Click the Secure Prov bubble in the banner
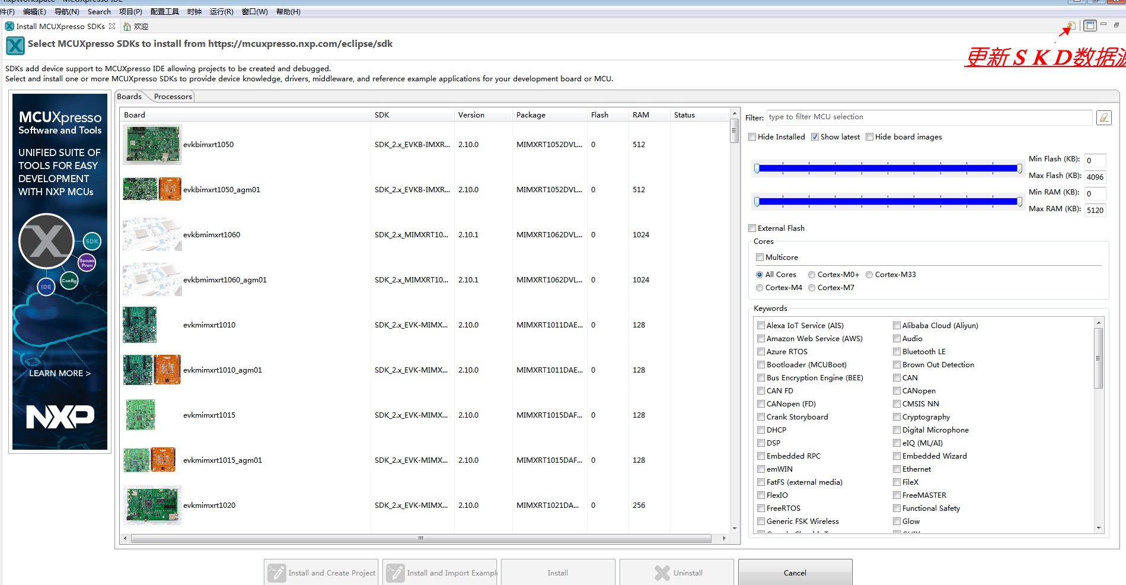The height and width of the screenshot is (585, 1126). [87, 262]
